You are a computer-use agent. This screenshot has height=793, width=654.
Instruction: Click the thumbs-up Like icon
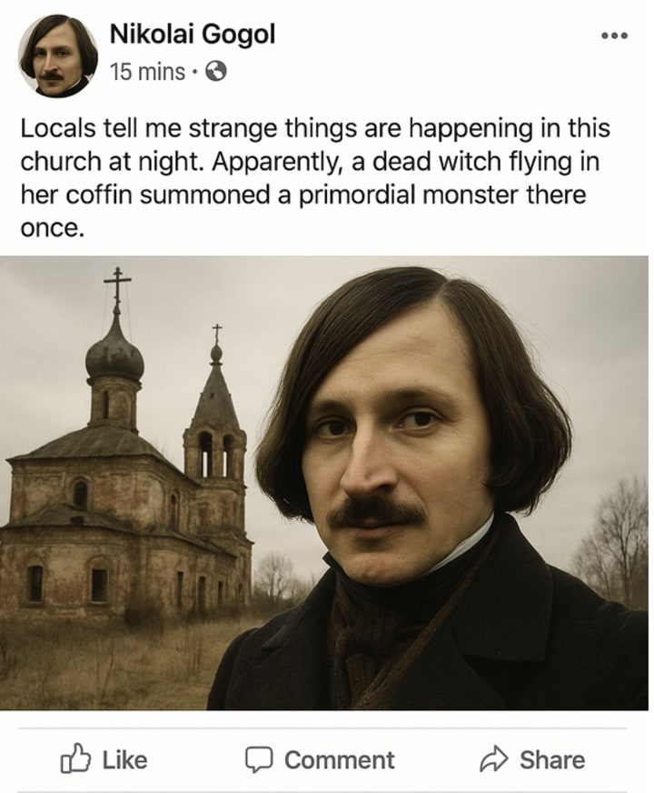(x=75, y=758)
